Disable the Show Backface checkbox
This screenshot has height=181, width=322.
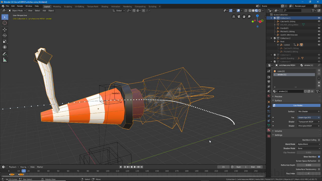319,157
